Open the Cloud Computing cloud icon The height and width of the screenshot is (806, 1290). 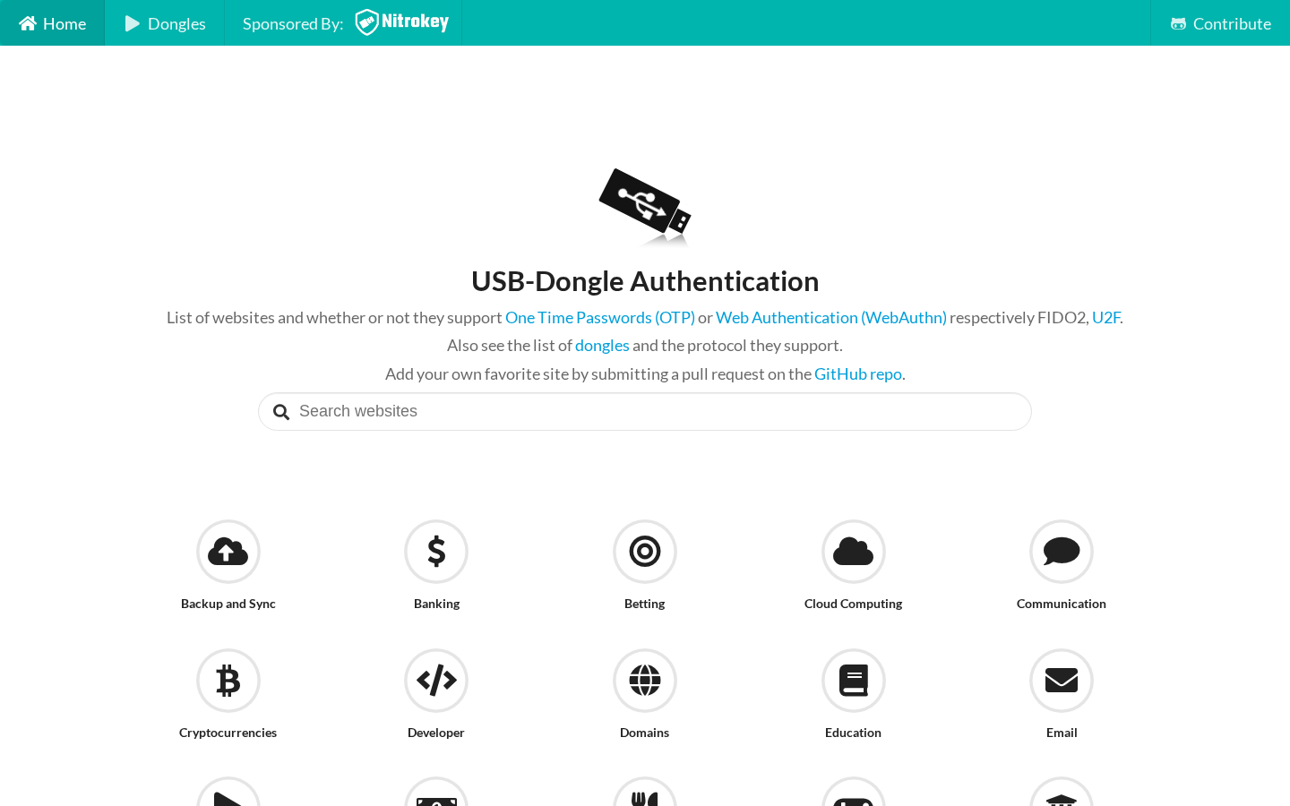point(854,552)
